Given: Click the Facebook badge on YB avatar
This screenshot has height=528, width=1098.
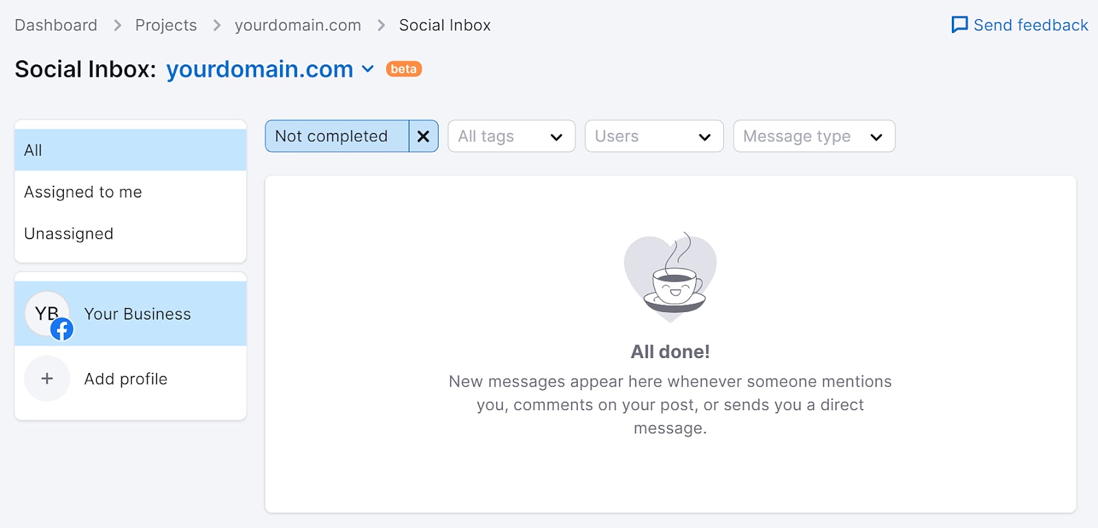Looking at the screenshot, I should (62, 330).
